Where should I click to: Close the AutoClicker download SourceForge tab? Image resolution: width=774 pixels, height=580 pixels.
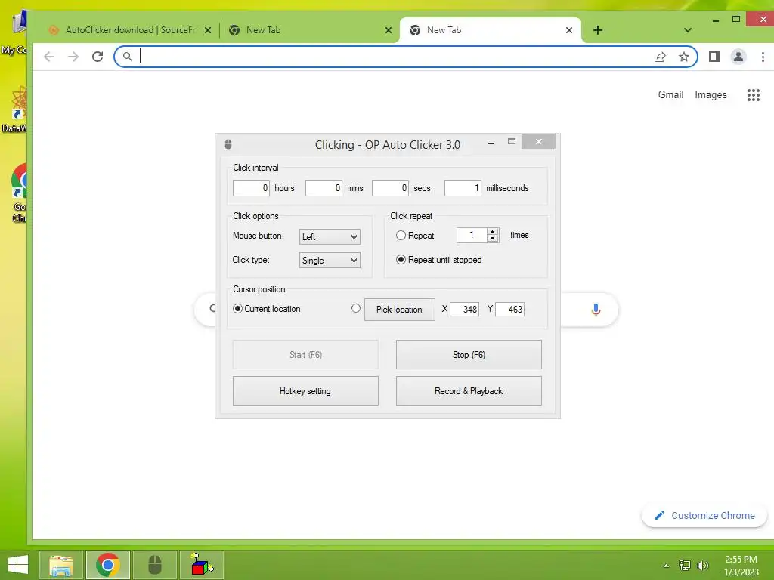click(208, 30)
